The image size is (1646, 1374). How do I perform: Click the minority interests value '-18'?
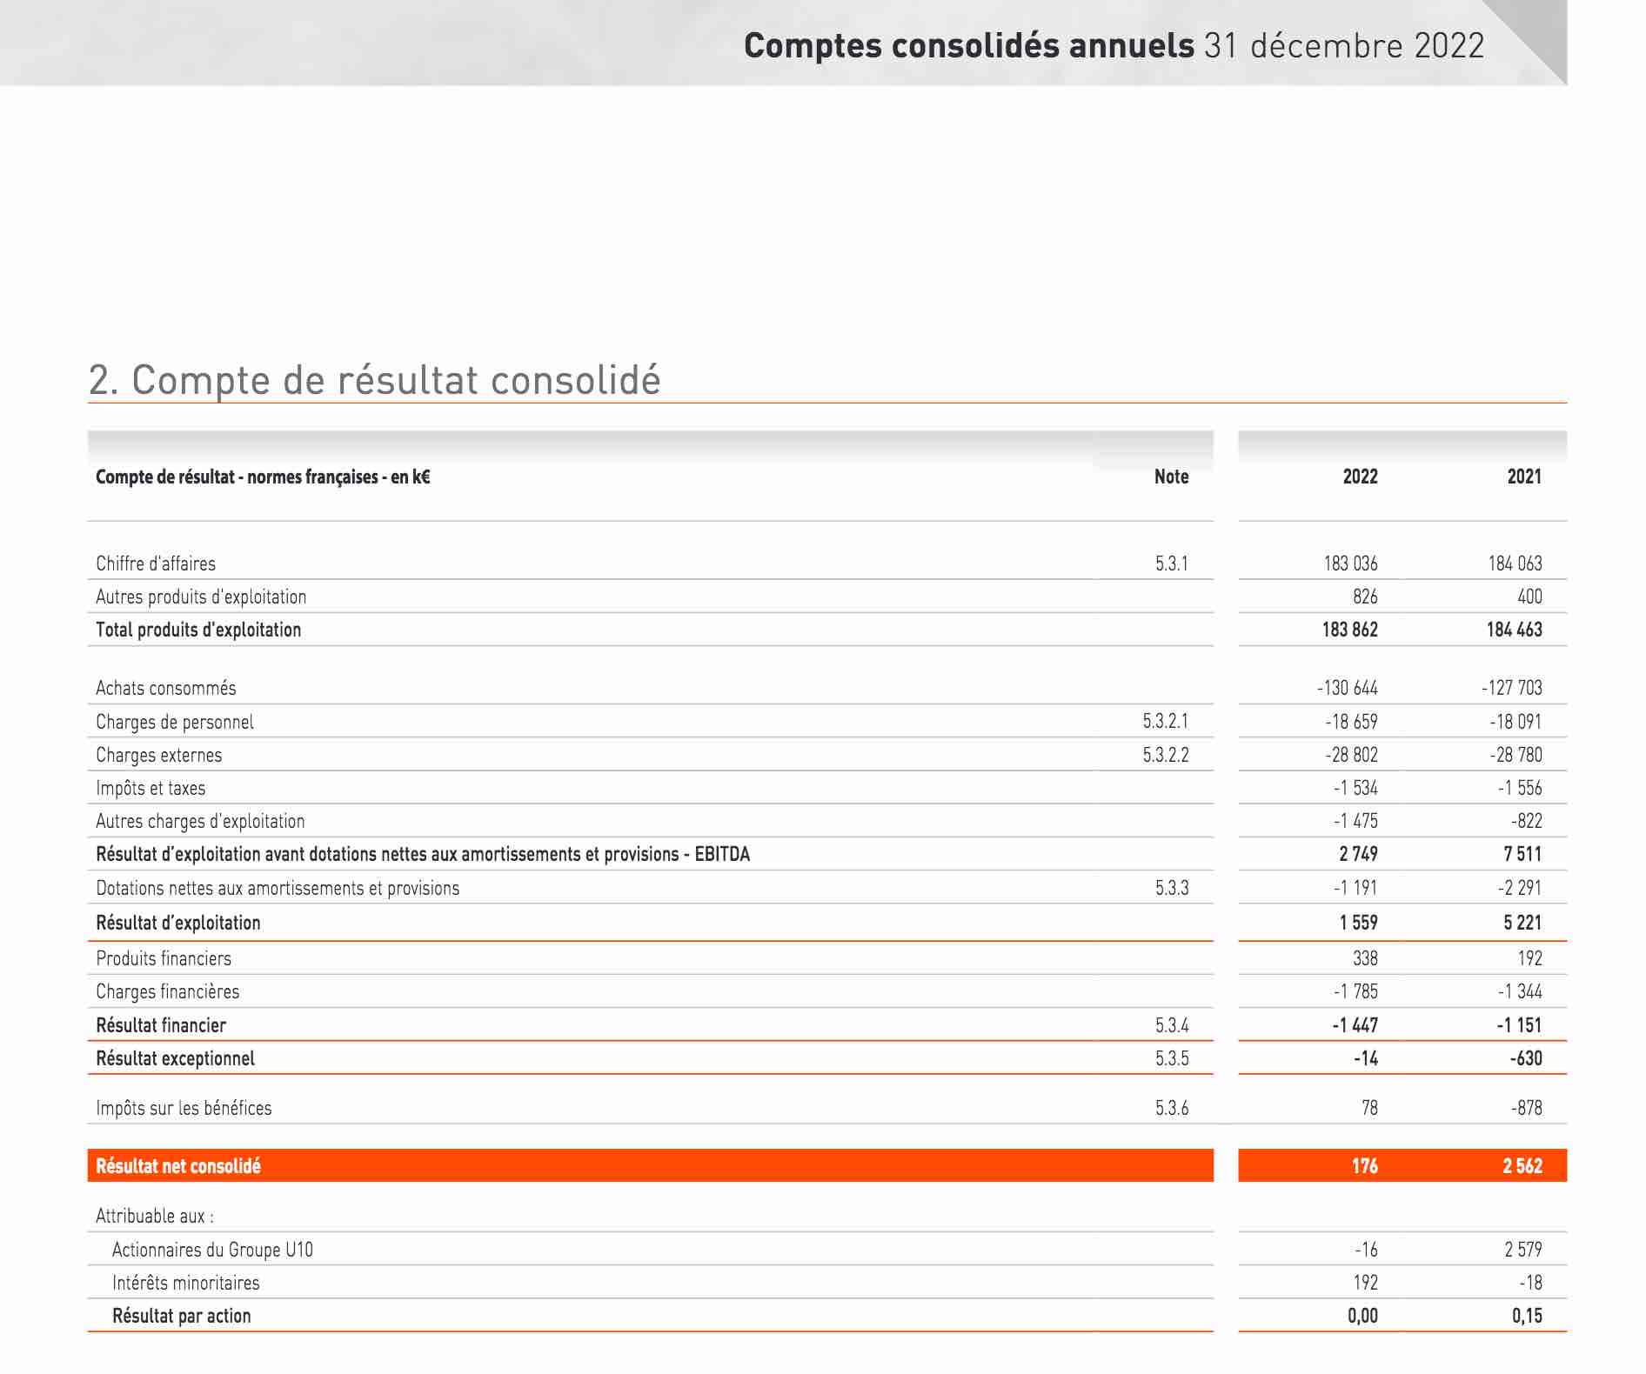[1530, 1283]
